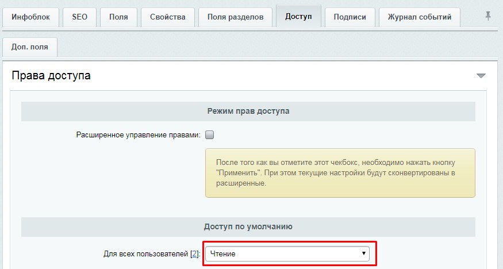
Task: Open the user group [2] link
Action: [195, 253]
